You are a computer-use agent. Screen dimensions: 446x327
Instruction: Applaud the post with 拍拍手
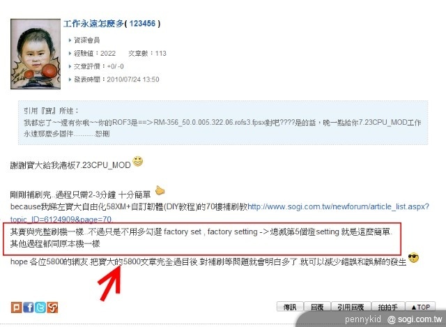387,307
